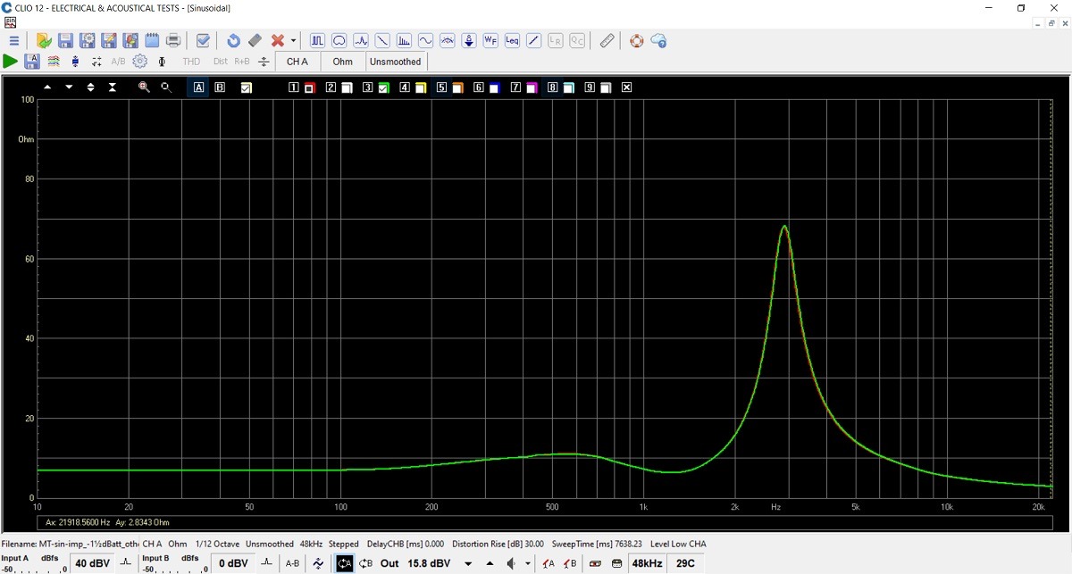Click the red X delete icon
The image size is (1072, 574).
coord(278,41)
